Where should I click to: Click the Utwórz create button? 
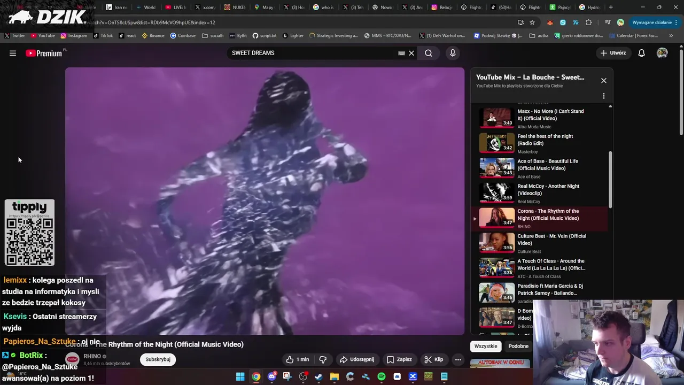[x=613, y=53]
